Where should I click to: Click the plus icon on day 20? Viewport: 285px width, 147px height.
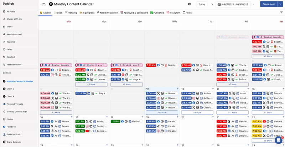click(212, 117)
